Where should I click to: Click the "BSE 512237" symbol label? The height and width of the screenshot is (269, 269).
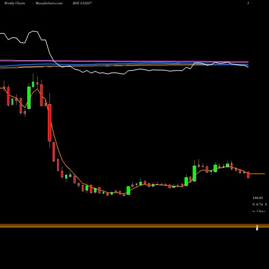pos(82,3)
